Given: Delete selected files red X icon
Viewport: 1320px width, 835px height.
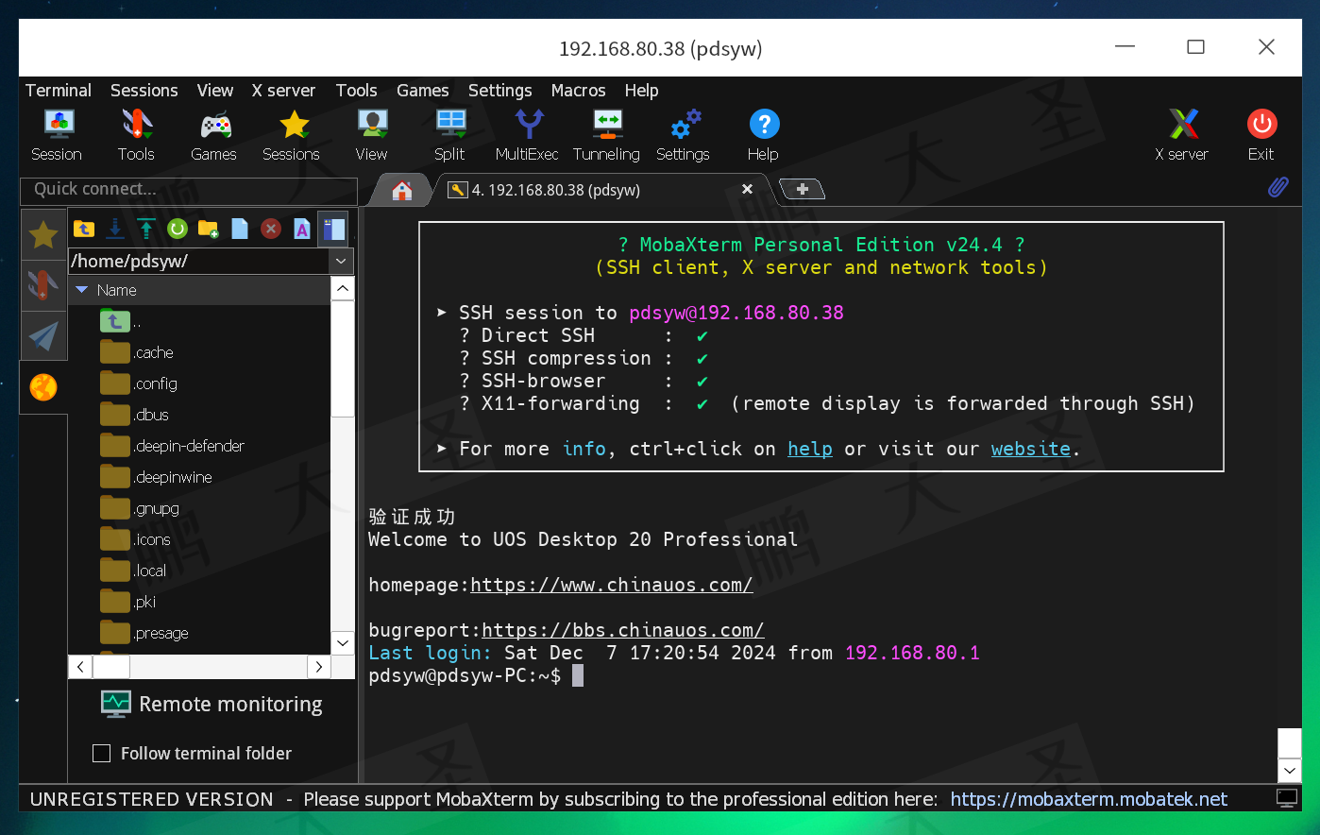Looking at the screenshot, I should pyautogui.click(x=271, y=229).
